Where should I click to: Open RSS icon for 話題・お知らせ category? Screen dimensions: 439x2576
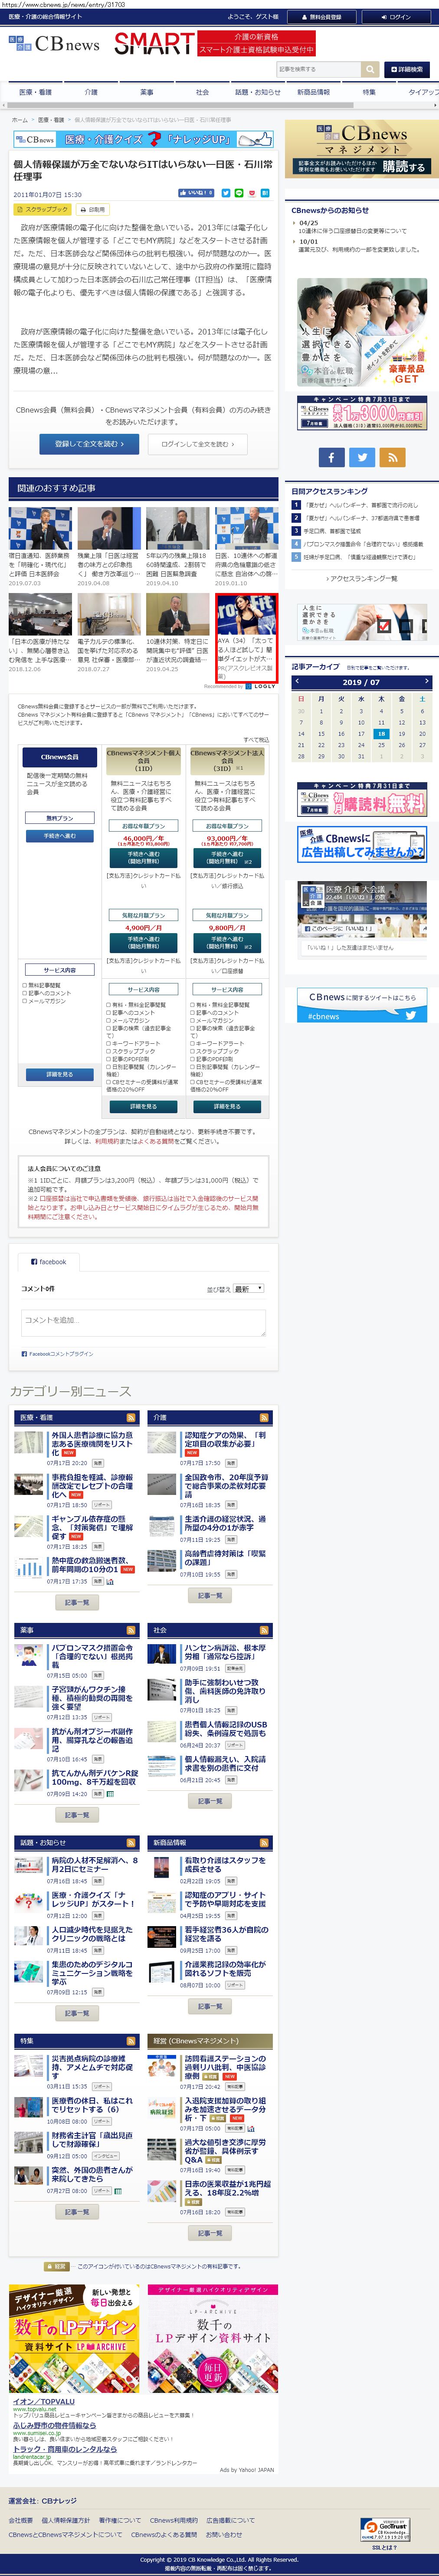click(x=131, y=1842)
